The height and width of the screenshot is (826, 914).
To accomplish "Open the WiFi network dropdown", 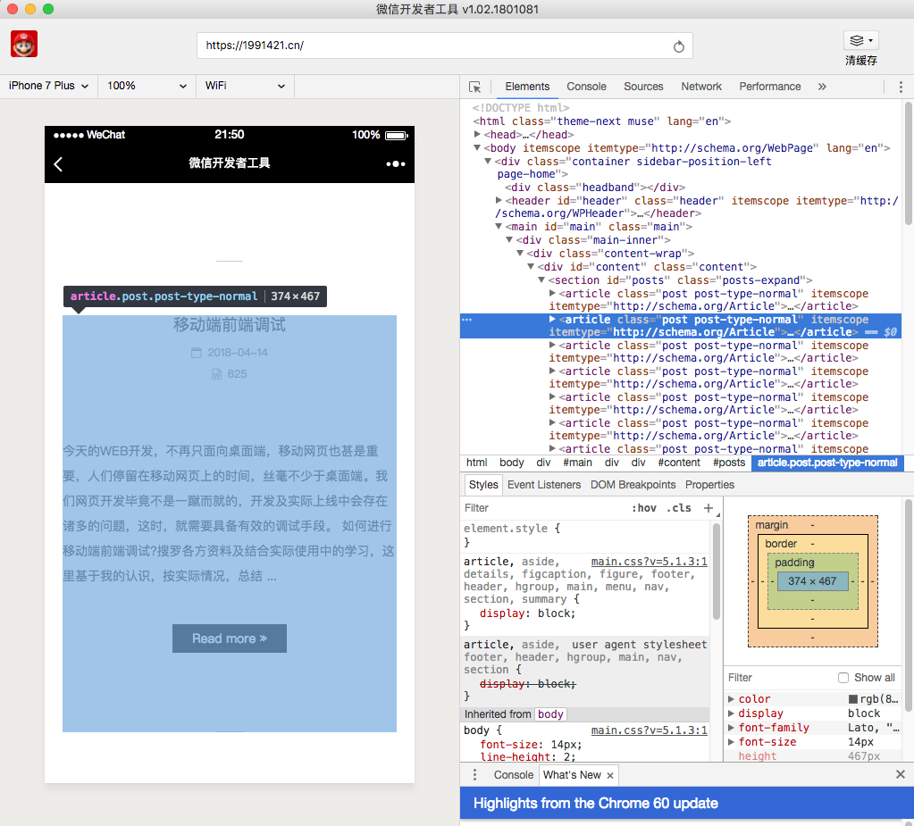I will pyautogui.click(x=245, y=87).
